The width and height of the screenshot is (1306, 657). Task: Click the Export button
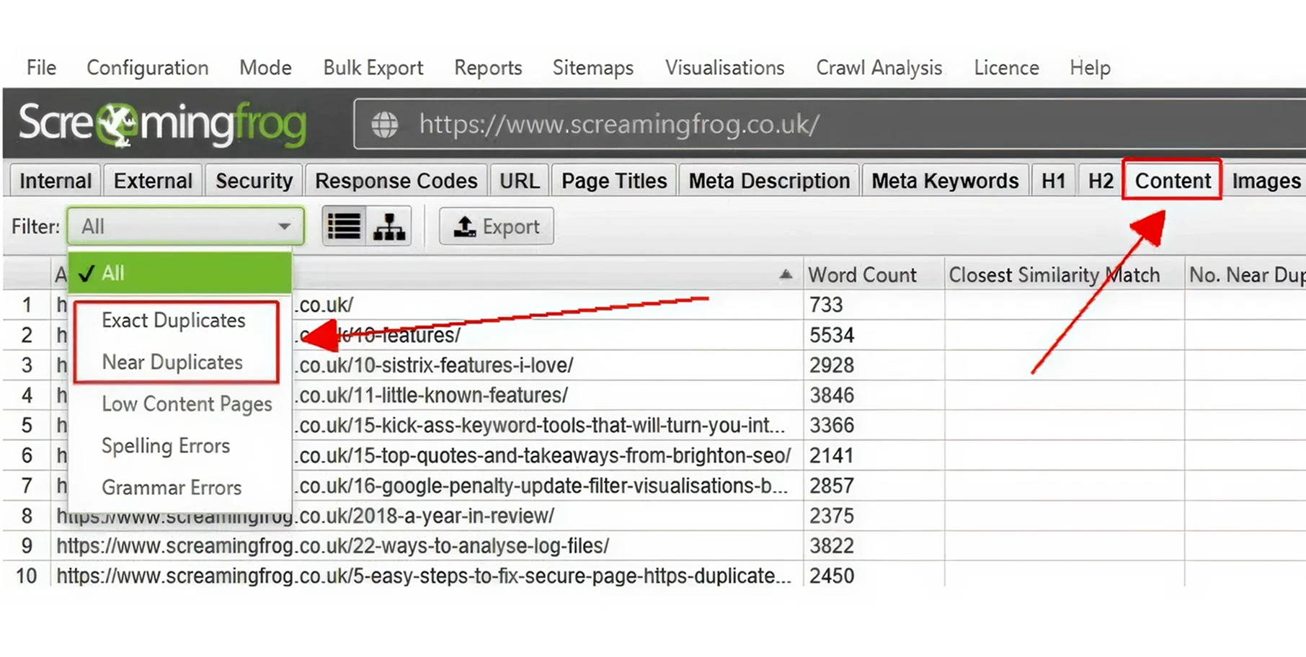(x=497, y=227)
